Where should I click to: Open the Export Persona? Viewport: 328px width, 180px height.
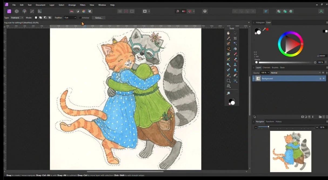tap(40, 11)
